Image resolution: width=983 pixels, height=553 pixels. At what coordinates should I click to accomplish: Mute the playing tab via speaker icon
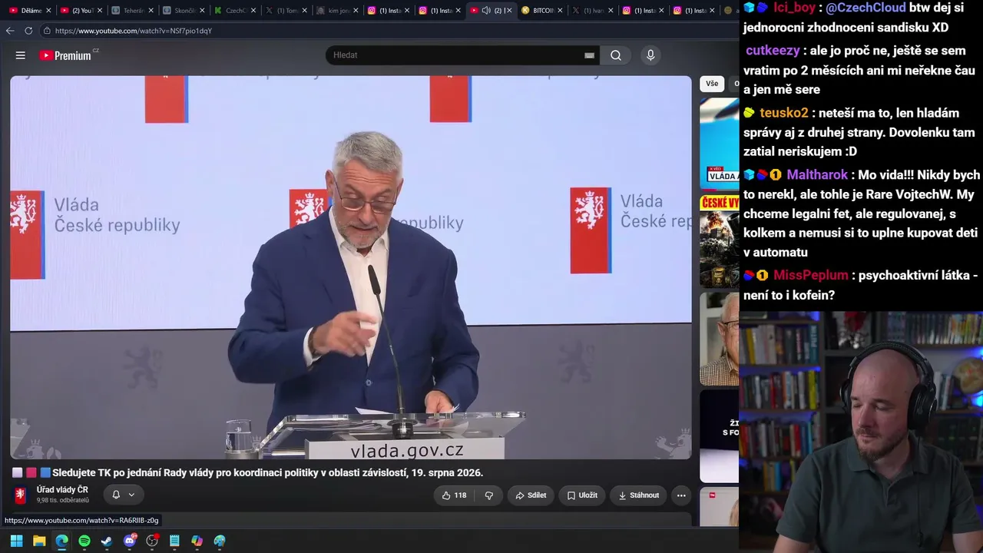486,11
